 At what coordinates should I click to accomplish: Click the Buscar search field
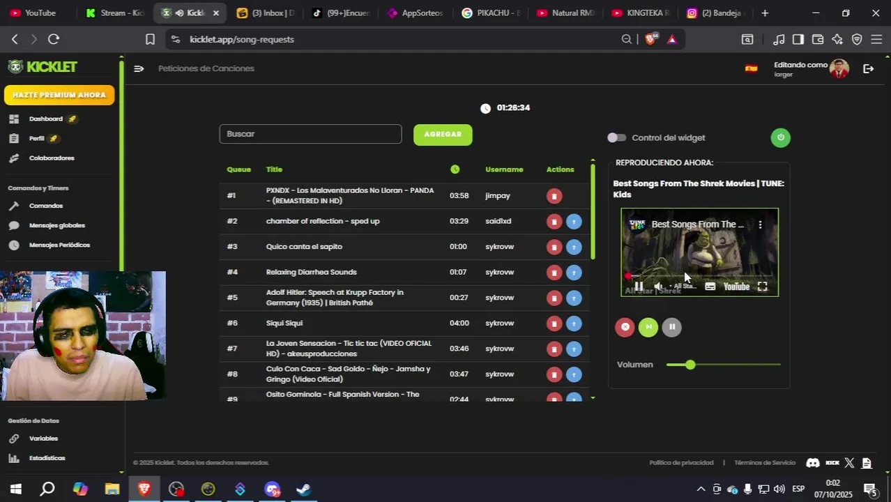click(x=310, y=134)
